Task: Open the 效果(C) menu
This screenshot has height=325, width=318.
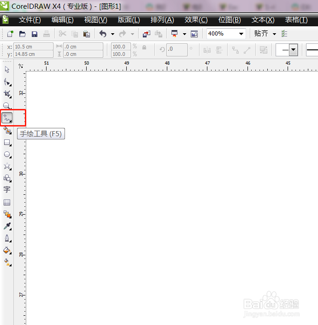Action: point(196,20)
